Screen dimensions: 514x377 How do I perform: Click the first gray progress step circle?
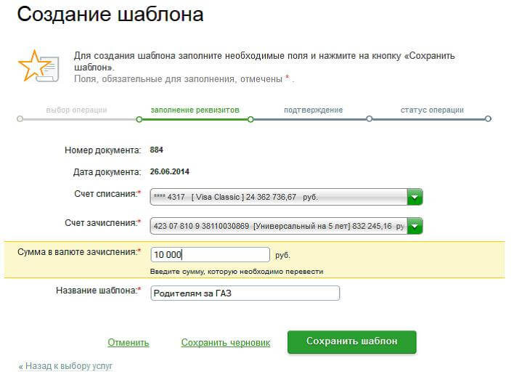20,119
